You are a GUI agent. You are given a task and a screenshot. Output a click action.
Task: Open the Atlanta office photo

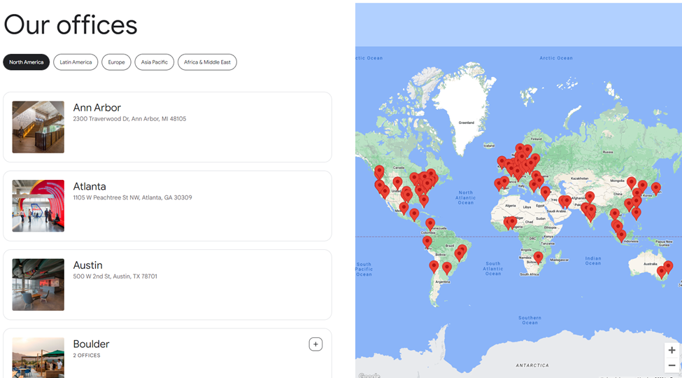point(38,206)
